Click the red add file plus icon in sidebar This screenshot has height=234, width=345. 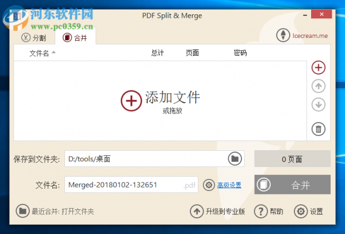tap(319, 68)
